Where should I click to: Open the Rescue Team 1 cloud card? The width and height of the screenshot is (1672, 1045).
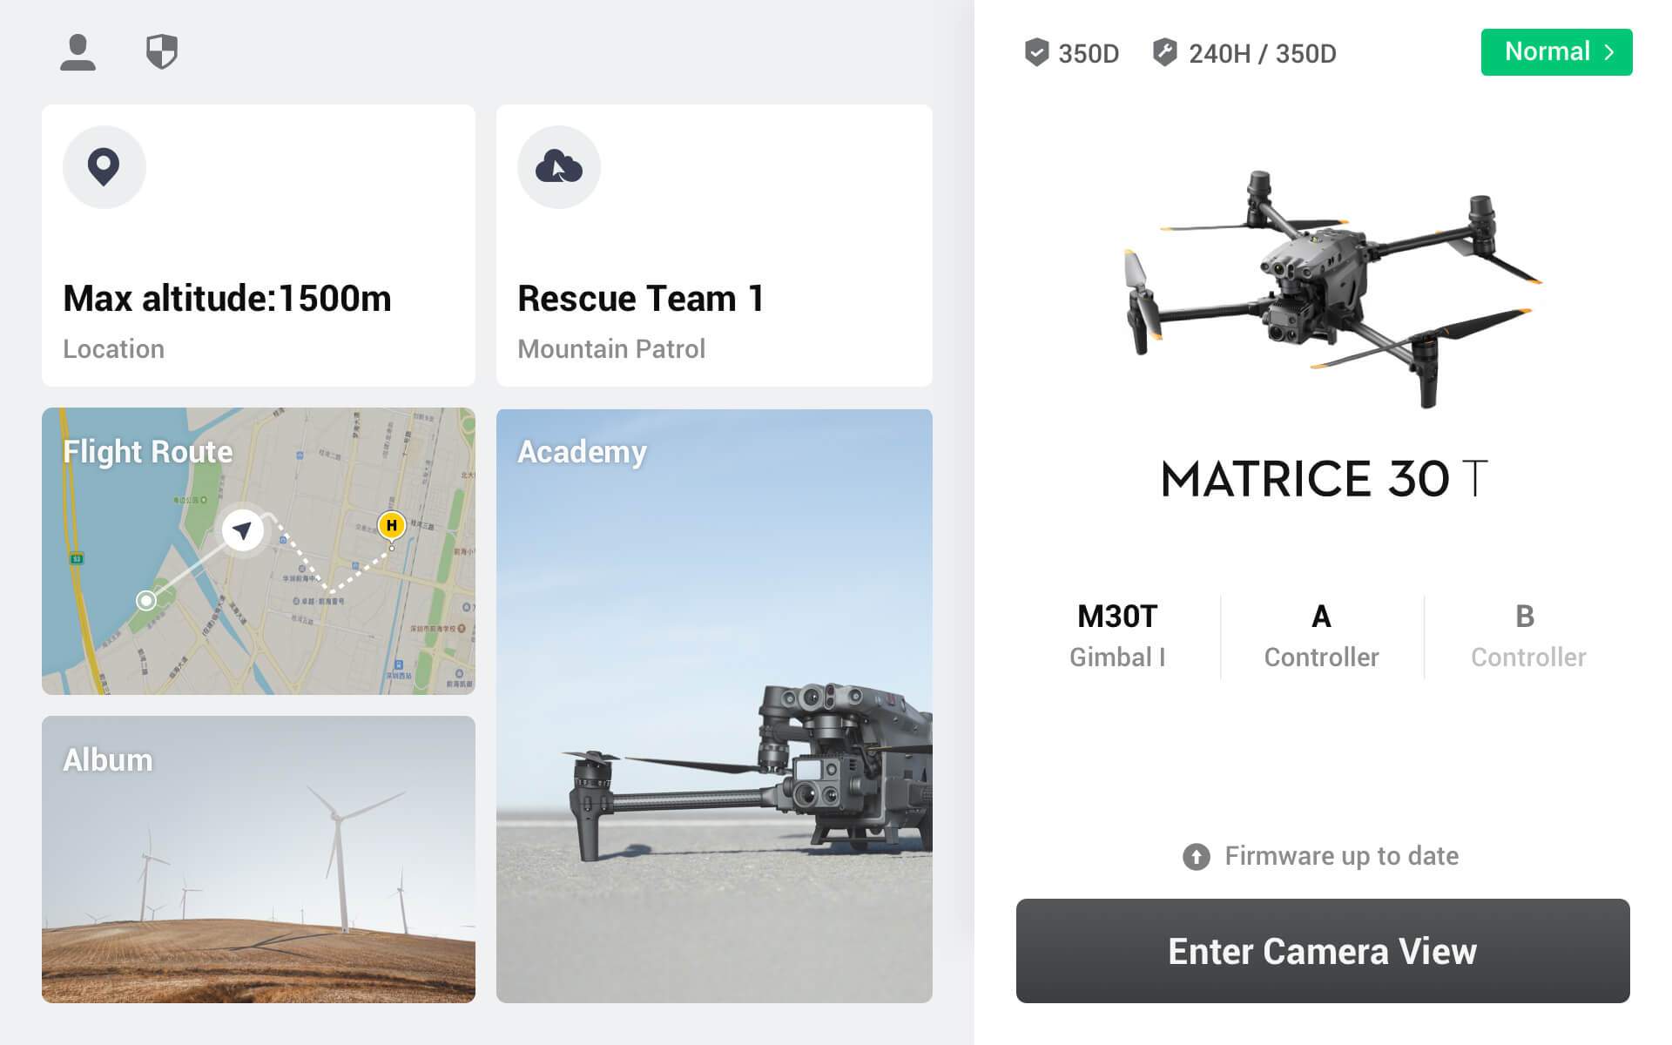click(x=714, y=246)
